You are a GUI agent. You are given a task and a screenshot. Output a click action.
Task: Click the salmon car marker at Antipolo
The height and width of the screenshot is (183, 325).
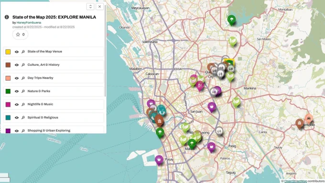point(309,119)
